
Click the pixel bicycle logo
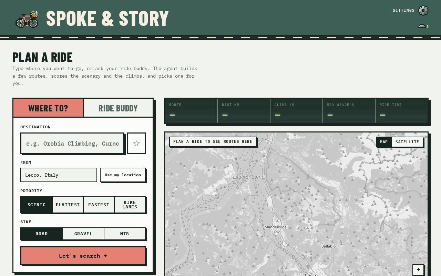(x=27, y=19)
